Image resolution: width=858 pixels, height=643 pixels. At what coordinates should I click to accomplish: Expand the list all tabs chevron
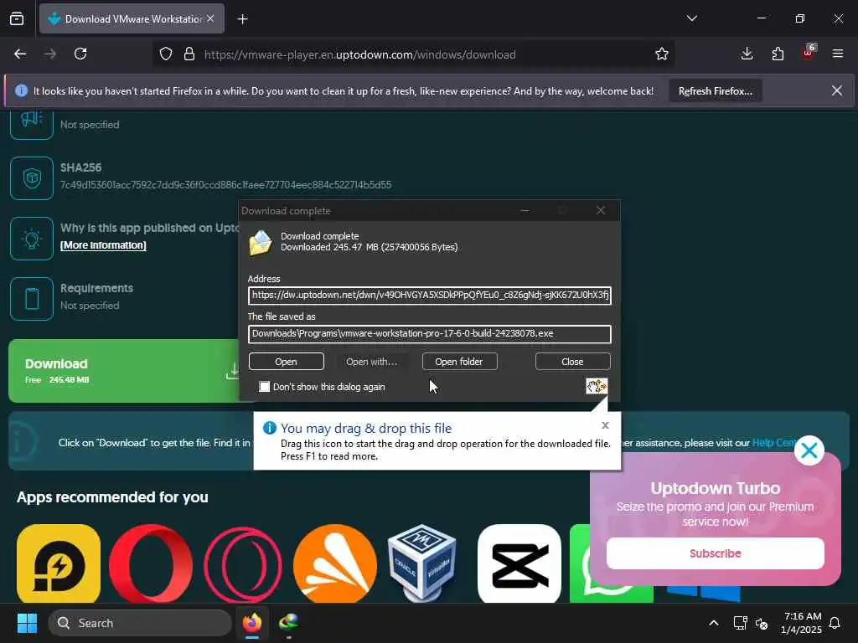(x=691, y=18)
